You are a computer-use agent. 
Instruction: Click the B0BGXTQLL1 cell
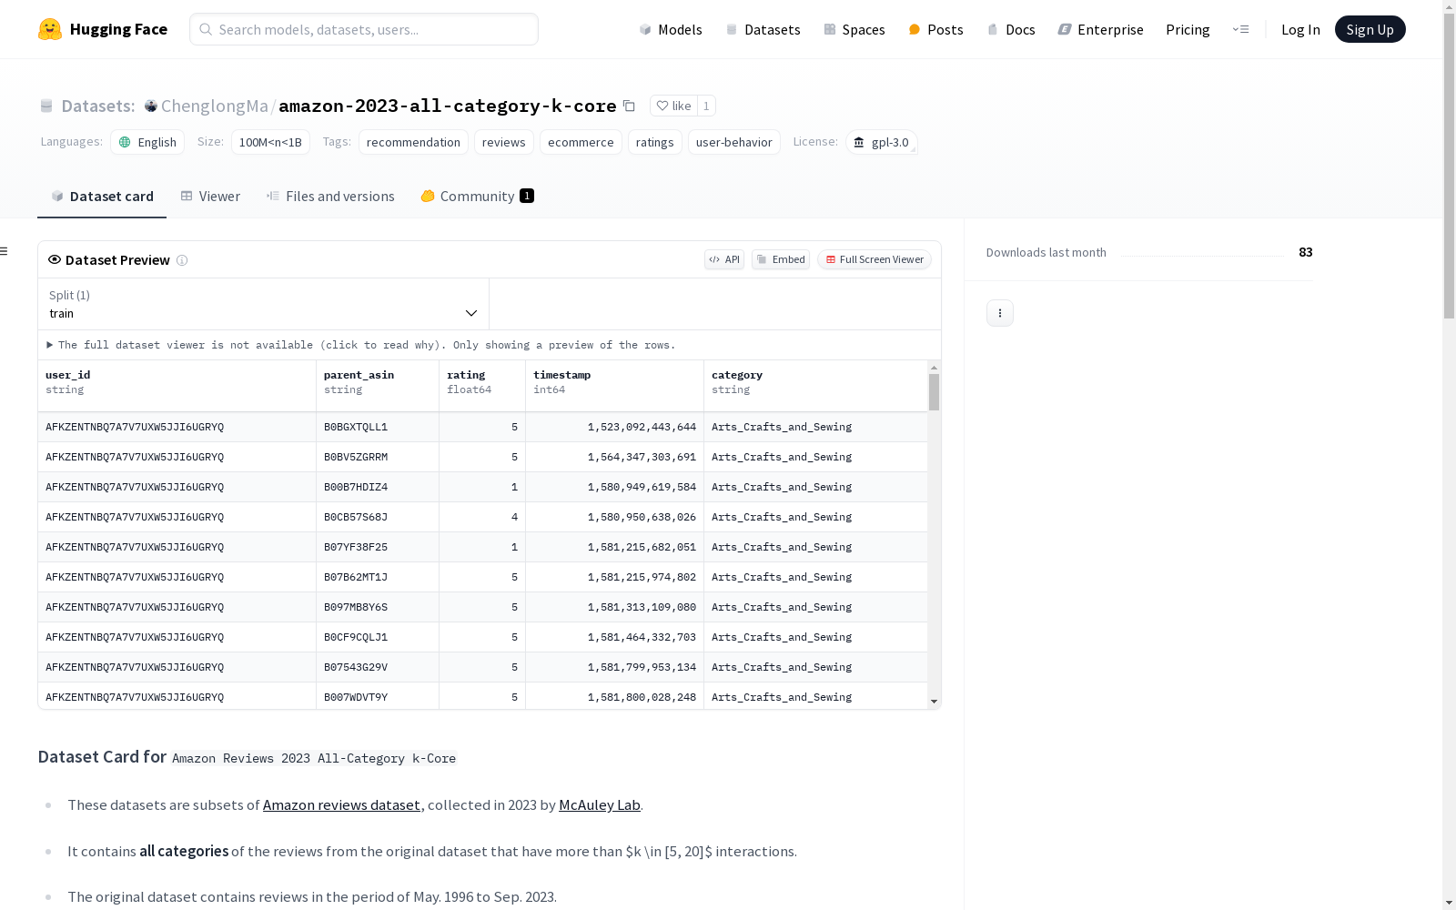[x=378, y=427]
